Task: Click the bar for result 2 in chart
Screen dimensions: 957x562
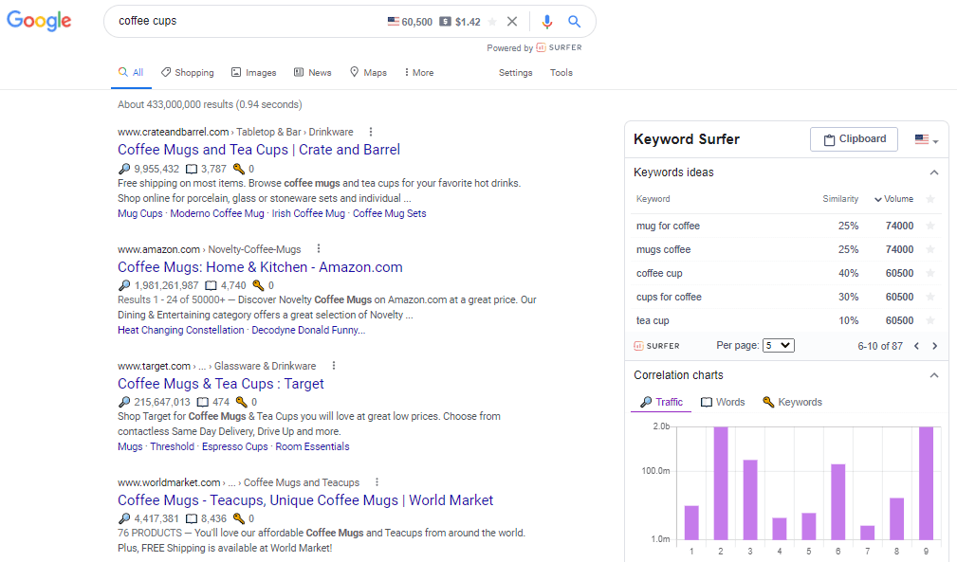Action: (x=721, y=482)
